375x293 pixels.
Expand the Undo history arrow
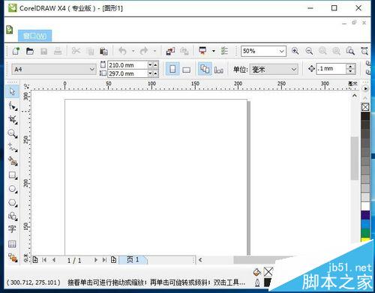pos(133,51)
